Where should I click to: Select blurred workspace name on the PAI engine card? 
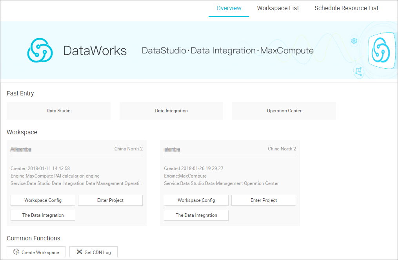[21, 149]
